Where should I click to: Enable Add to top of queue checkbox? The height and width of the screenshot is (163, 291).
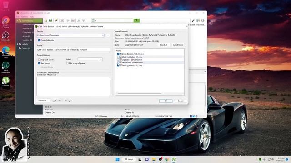pos(67,63)
